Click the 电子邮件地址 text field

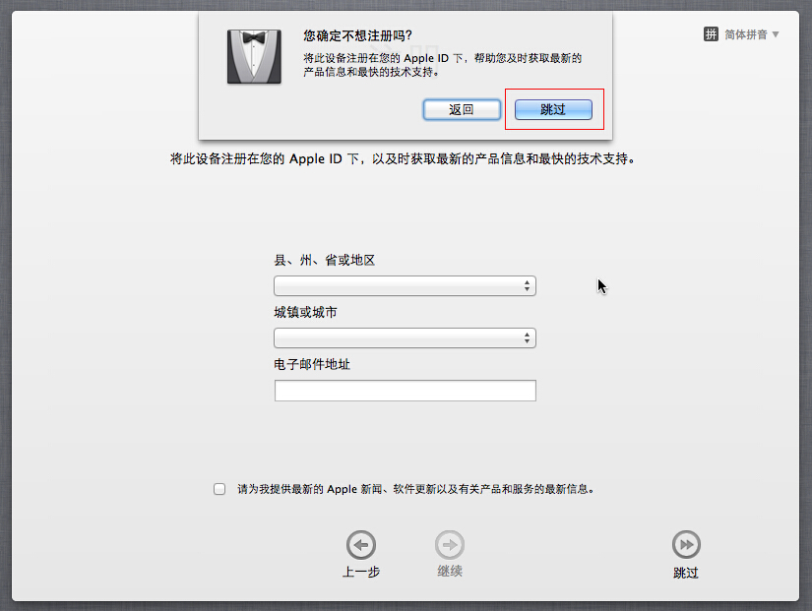(405, 391)
